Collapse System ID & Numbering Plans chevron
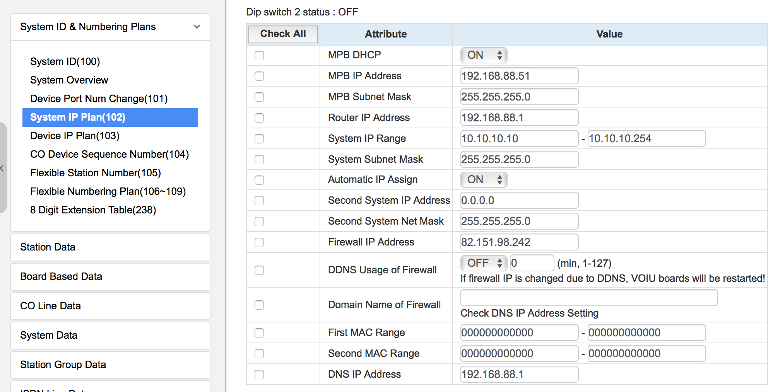The height and width of the screenshot is (392, 773). 197,27
